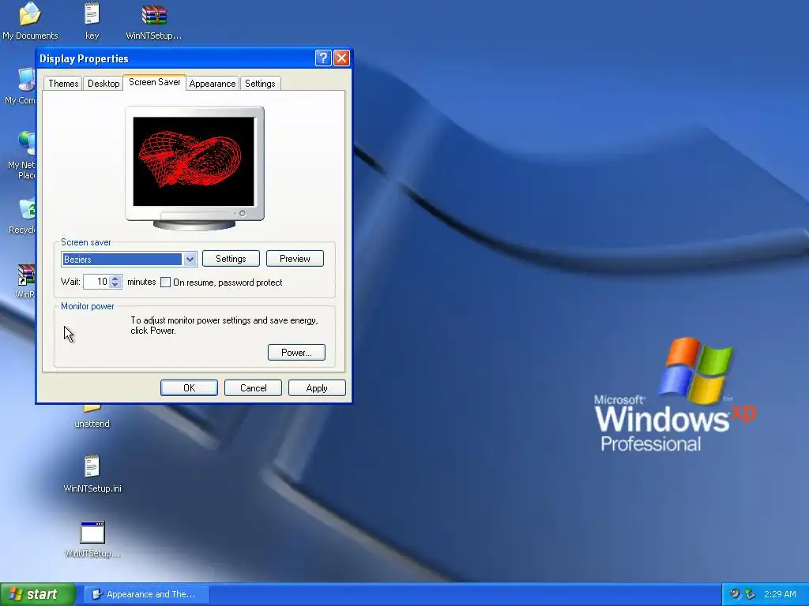The image size is (809, 606).
Task: Click the unattend folder label
Action: (92, 424)
